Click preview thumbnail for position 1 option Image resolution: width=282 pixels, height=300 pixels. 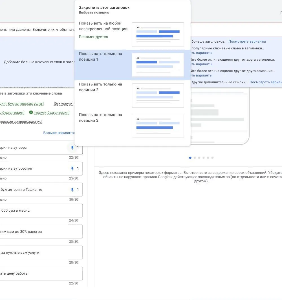158,65
